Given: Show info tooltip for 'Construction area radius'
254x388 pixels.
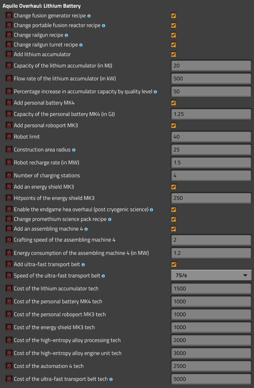Looking at the screenshot, I should pyautogui.click(x=74, y=150).
